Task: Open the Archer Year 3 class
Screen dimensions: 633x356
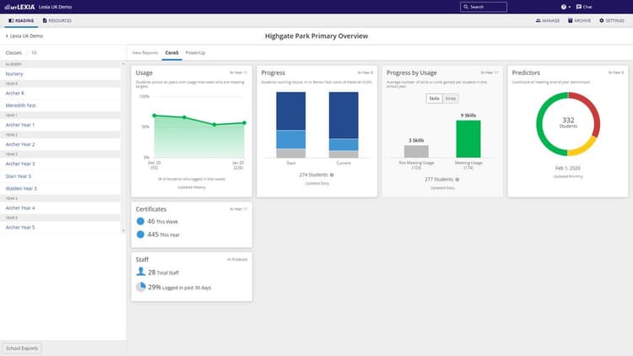Action: tap(20, 164)
